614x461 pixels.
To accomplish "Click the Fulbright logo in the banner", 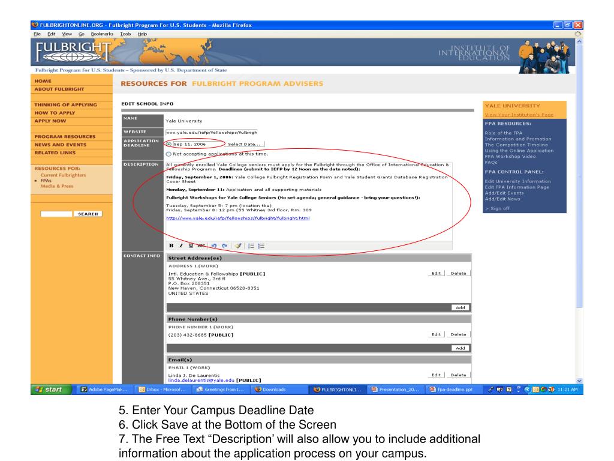I will (x=73, y=52).
